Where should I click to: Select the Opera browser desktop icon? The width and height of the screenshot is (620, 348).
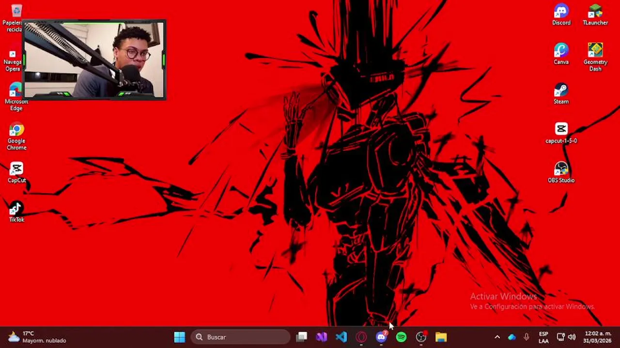(13, 59)
